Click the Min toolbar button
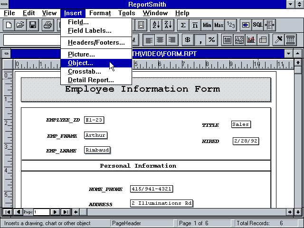Viewport: 304px width, 228px height. click(x=207, y=25)
